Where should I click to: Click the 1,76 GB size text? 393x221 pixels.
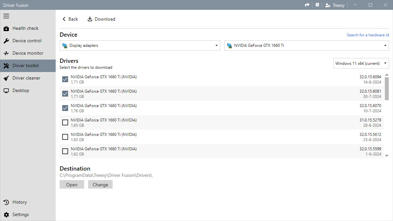coord(77,111)
